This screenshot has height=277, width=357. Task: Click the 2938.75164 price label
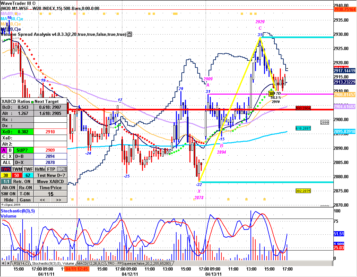pyautogui.click(x=345, y=10)
